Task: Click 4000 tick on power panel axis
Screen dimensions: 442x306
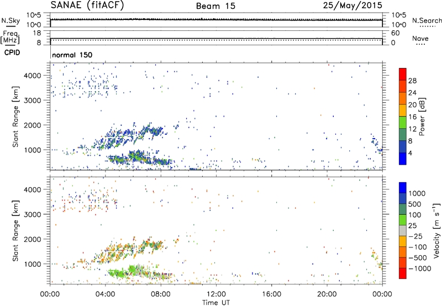Action: click(33, 76)
